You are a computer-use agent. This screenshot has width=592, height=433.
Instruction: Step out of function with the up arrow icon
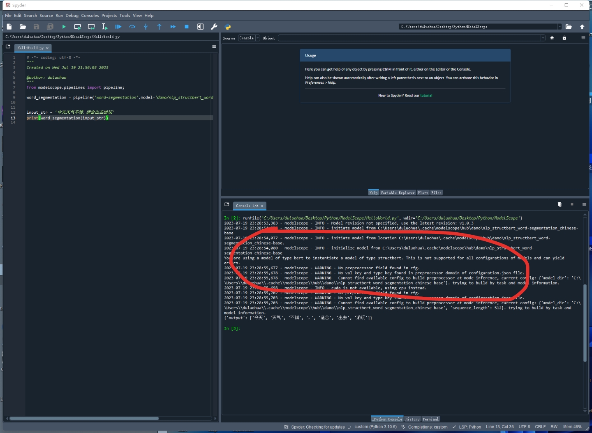click(159, 27)
